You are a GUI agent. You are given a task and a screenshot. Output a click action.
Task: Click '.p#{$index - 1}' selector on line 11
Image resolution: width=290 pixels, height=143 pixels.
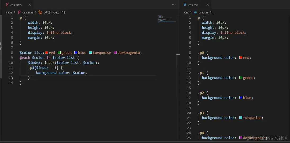(x=43, y=68)
